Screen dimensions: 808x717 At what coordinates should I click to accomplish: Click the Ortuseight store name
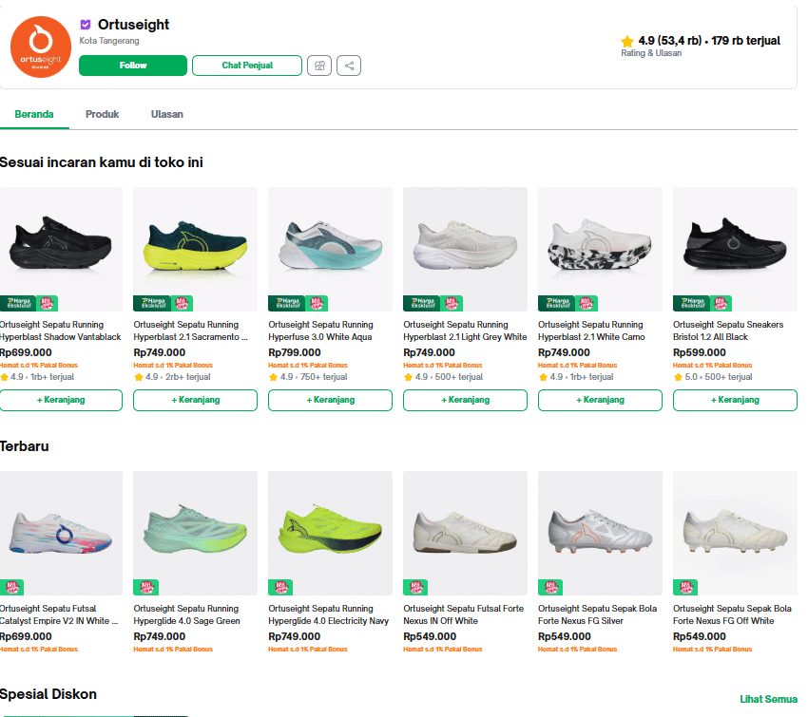133,24
